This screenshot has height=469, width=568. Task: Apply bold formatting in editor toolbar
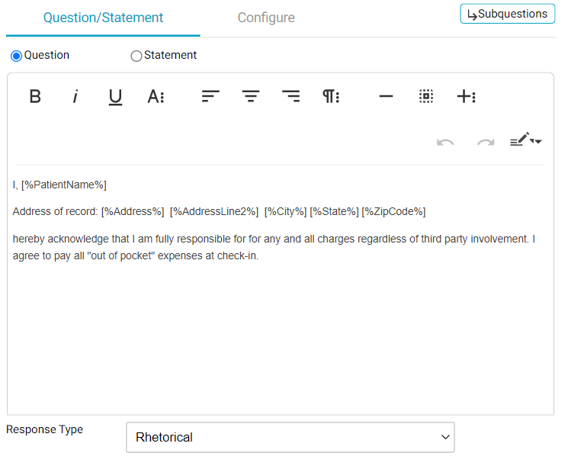pyautogui.click(x=35, y=97)
